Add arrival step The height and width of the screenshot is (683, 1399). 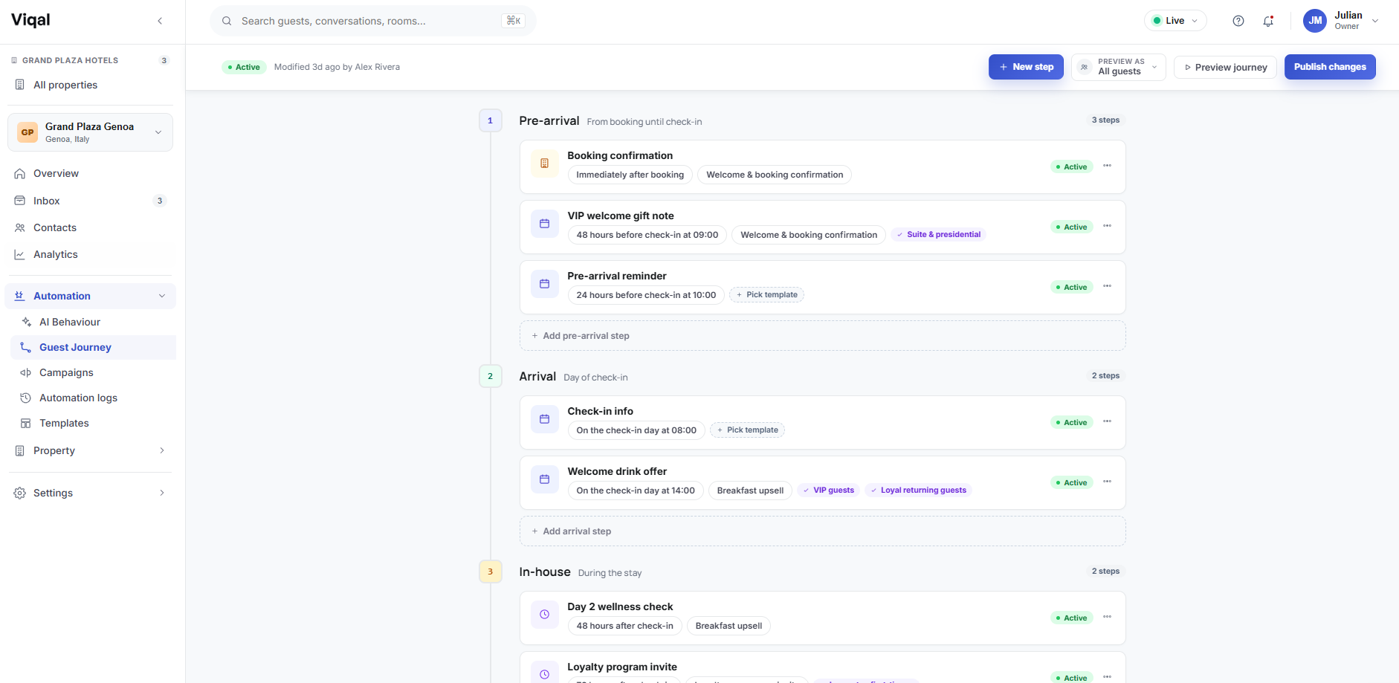pos(822,531)
